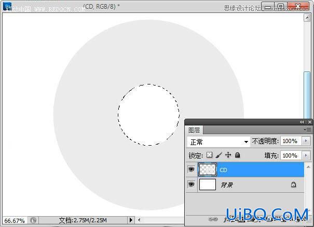The image size is (314, 227).
Task: Select the 背景 layer thumbnail
Action: pos(208,185)
